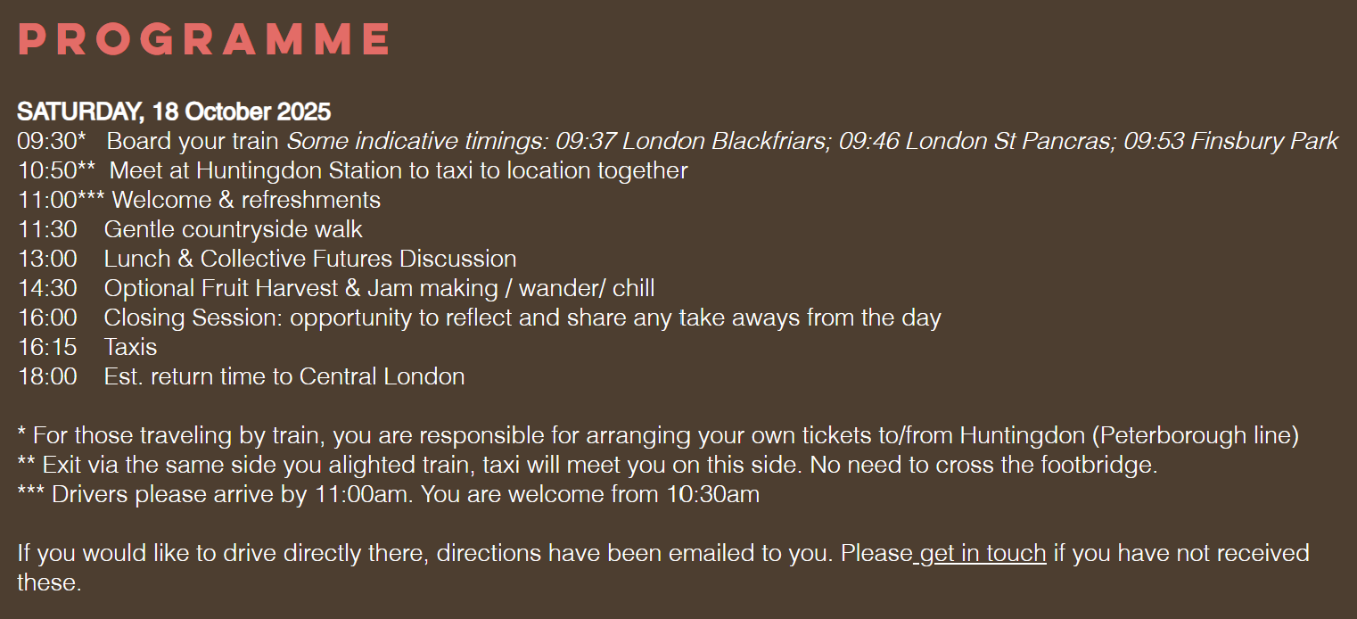Click the "Drivers please arrive by 11:00am" footnote

(x=388, y=494)
